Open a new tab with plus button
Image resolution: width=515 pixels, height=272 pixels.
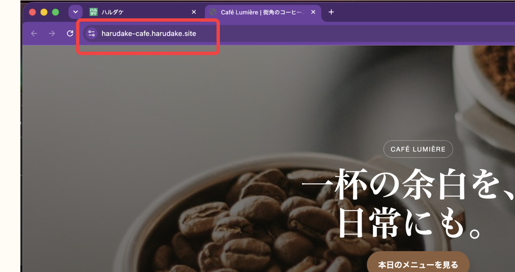point(331,12)
